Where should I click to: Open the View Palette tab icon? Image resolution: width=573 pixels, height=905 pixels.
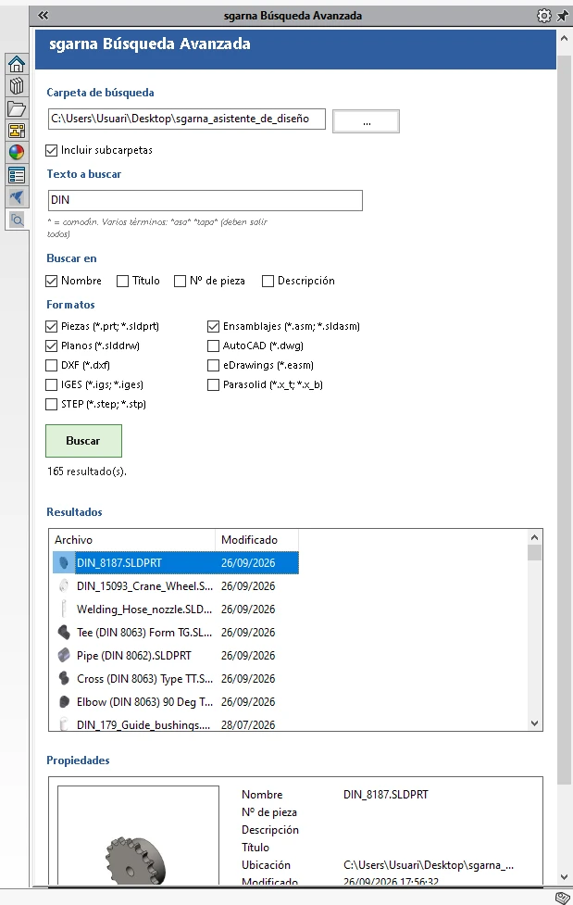pos(17,131)
